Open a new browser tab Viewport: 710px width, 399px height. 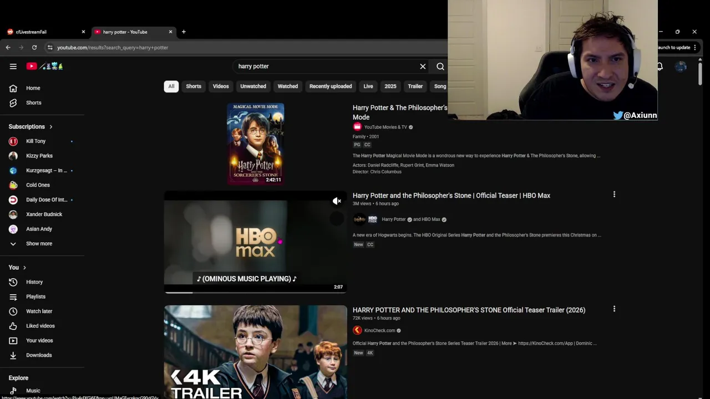pos(184,32)
